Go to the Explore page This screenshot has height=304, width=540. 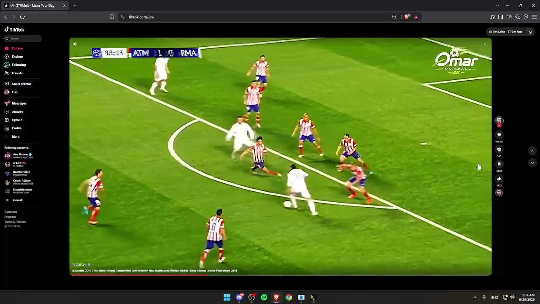pyautogui.click(x=13, y=57)
